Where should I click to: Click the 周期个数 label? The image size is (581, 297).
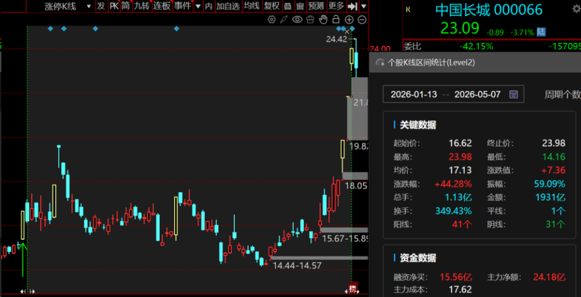[562, 94]
